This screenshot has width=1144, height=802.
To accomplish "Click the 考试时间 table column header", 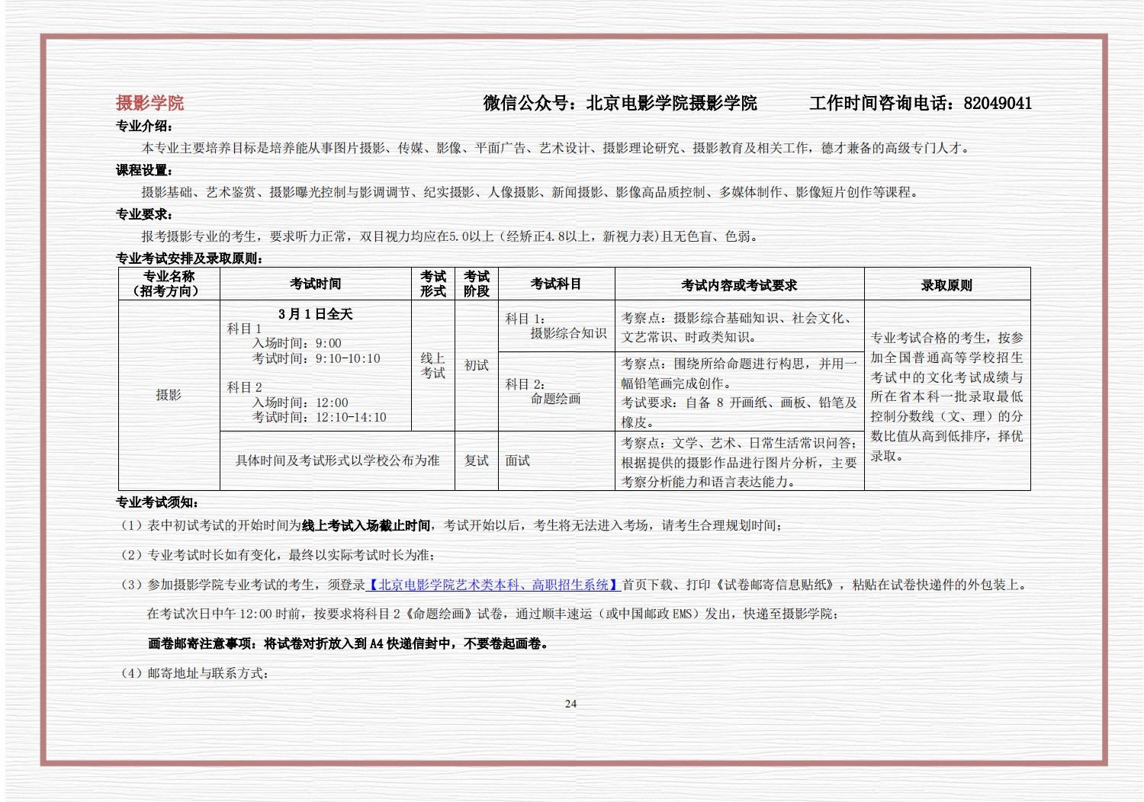I will (x=315, y=284).
